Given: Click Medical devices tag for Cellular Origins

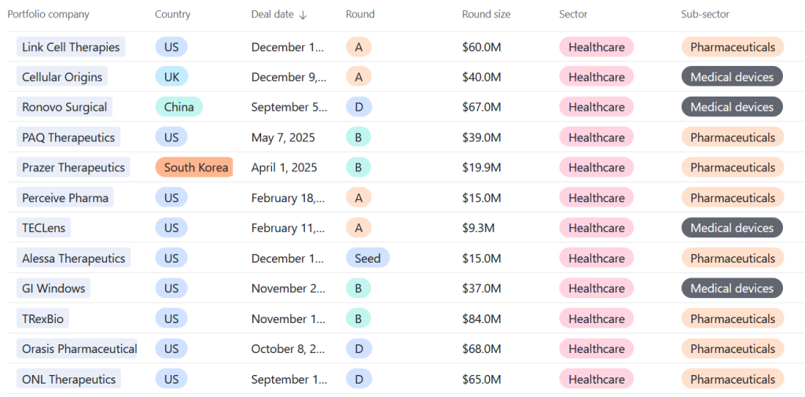Looking at the screenshot, I should point(732,77).
